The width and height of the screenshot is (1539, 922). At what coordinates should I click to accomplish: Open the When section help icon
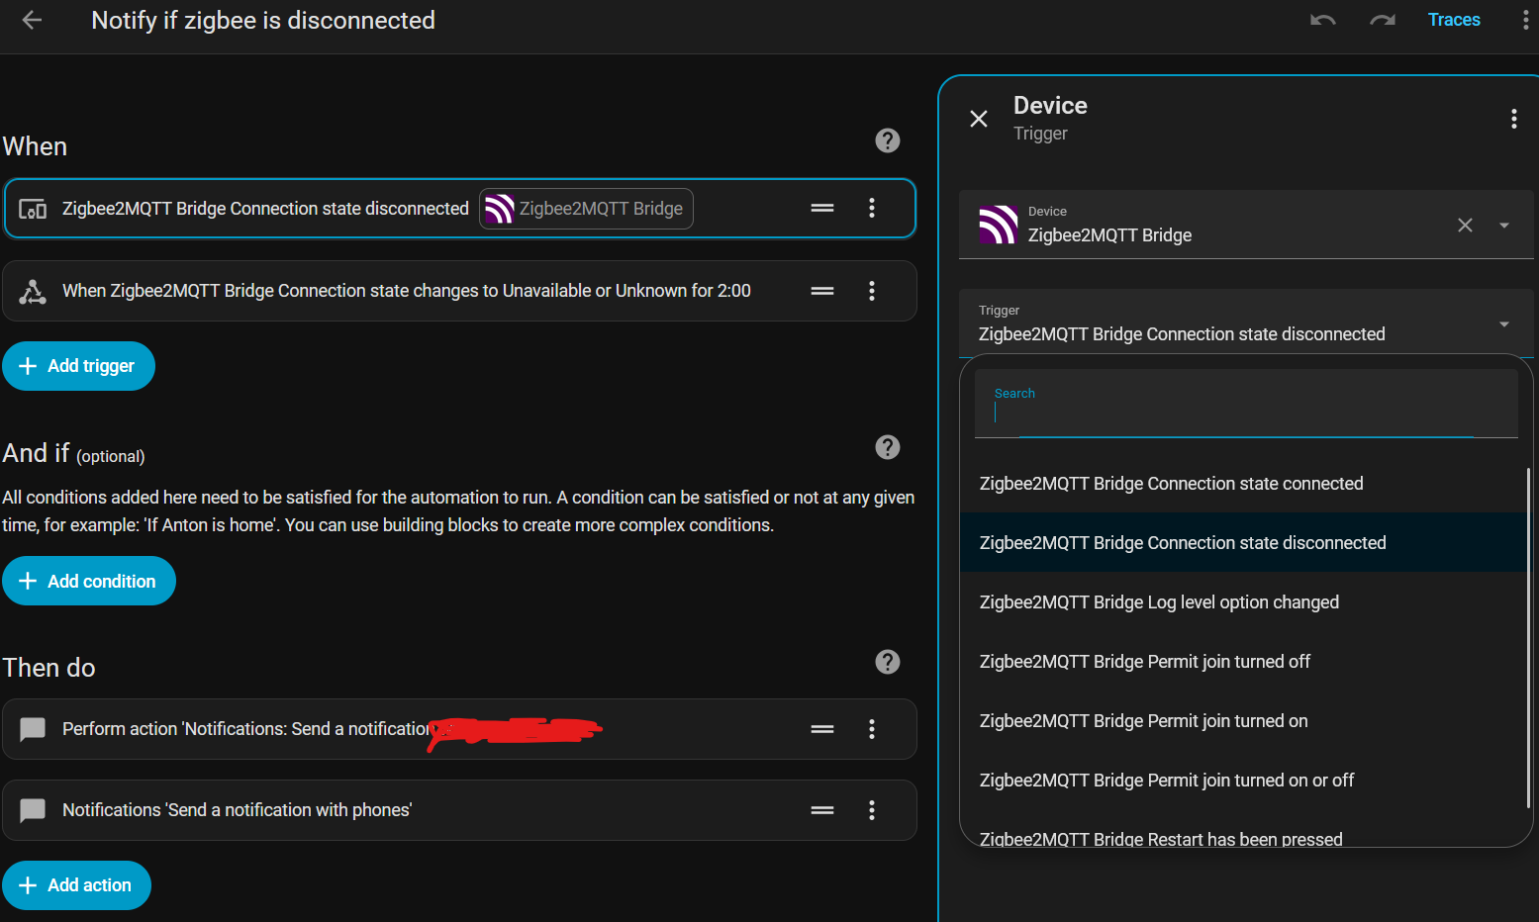[888, 140]
